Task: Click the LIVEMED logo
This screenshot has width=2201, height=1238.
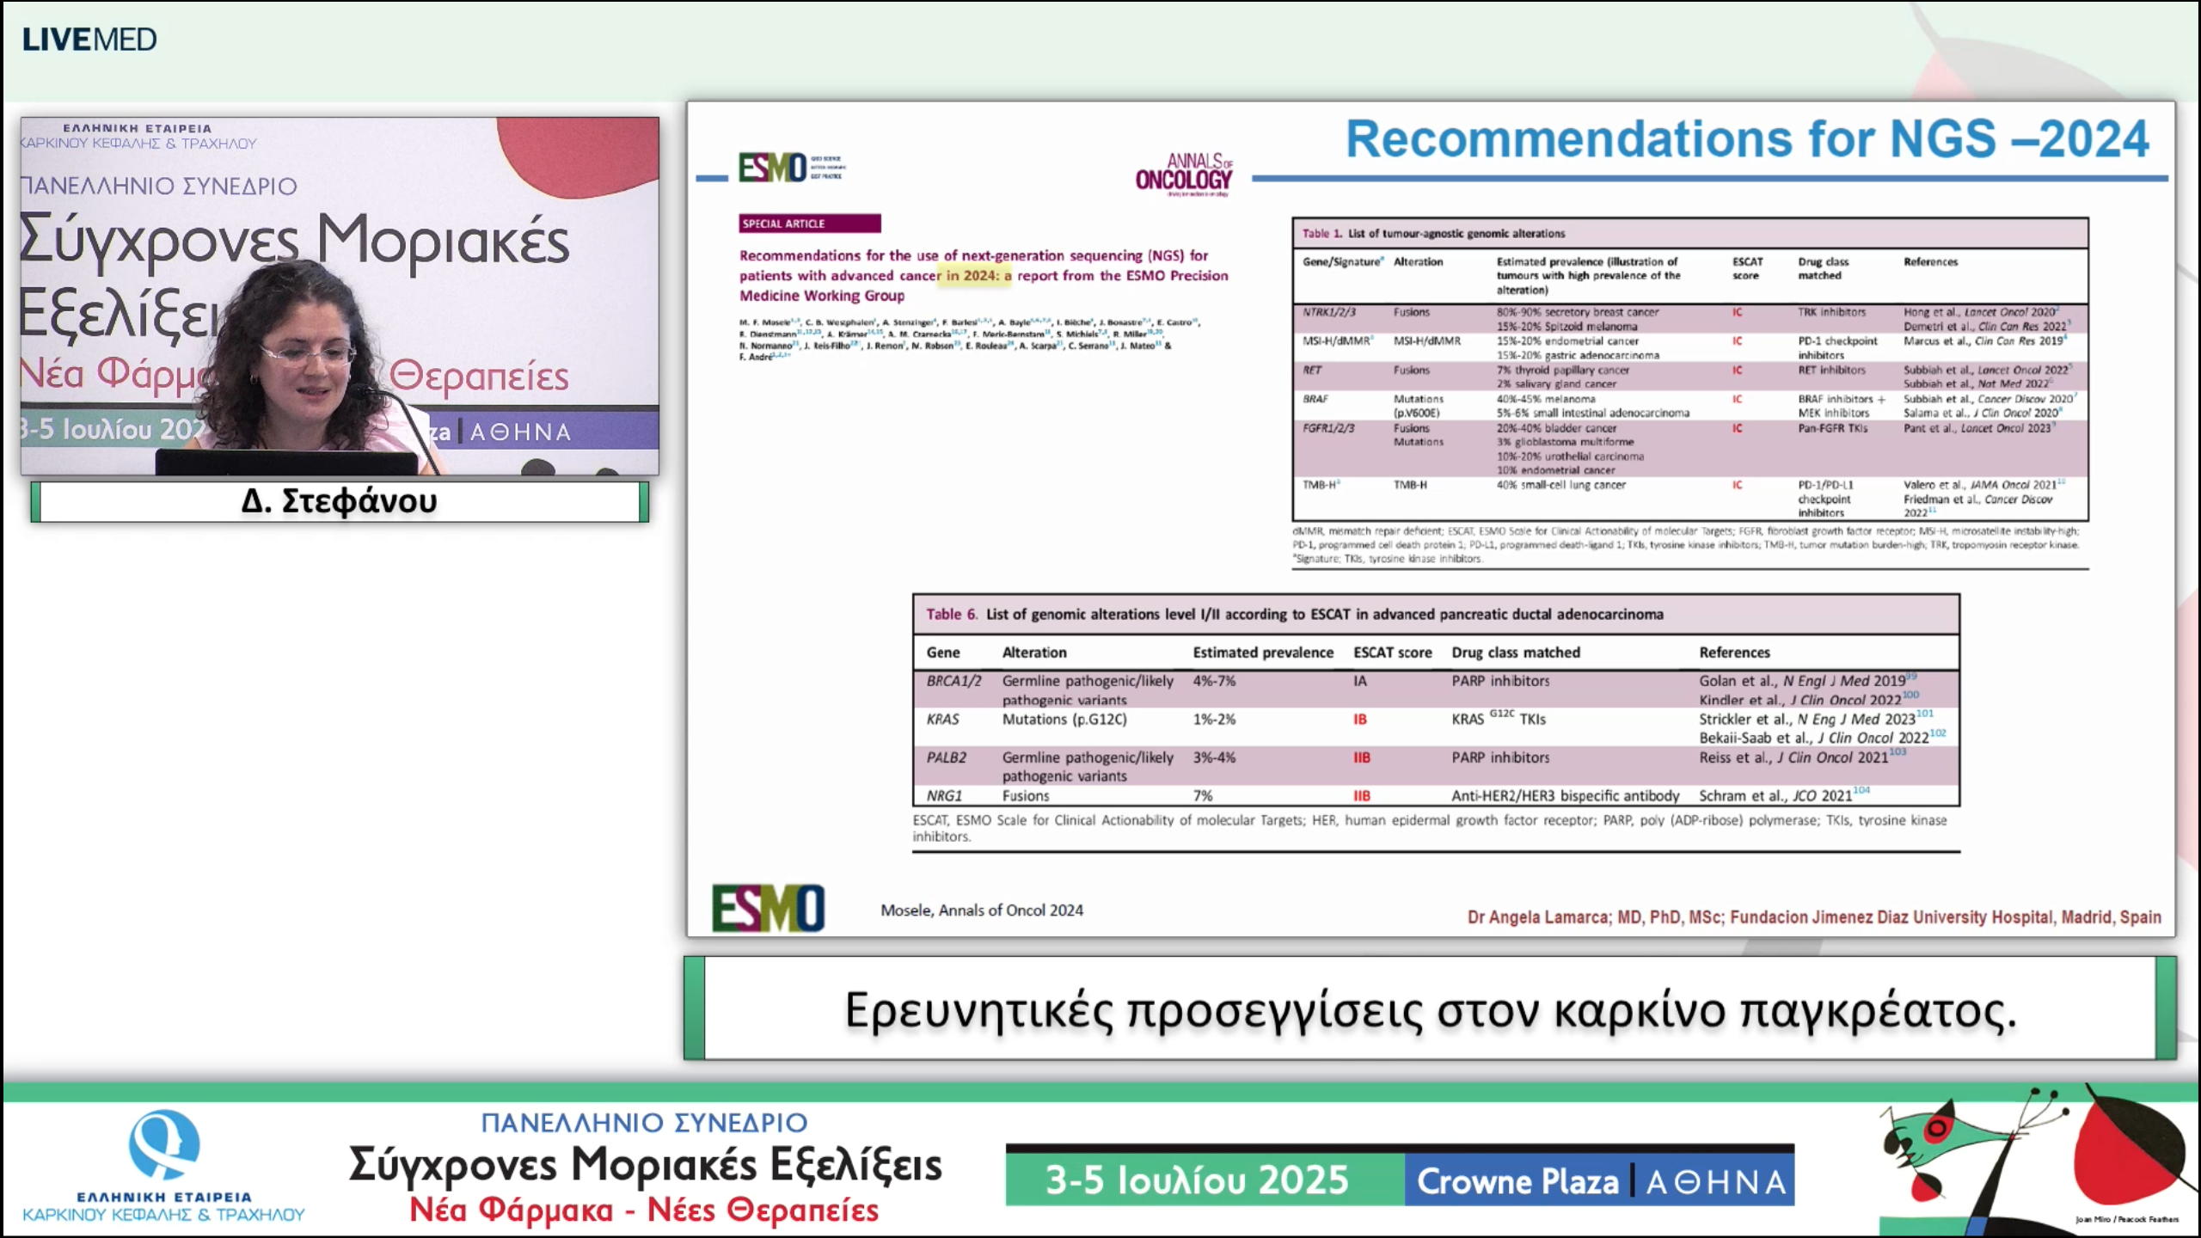Action: tap(89, 40)
